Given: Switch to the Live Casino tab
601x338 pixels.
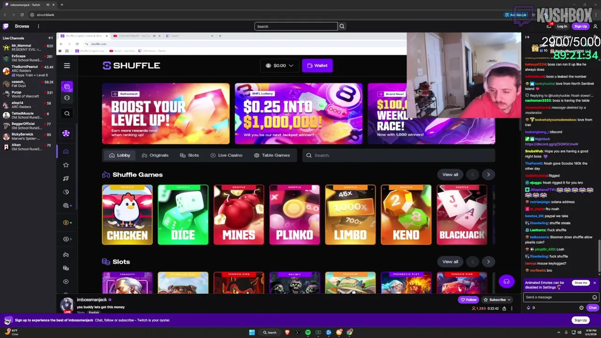Looking at the screenshot, I should (x=226, y=155).
